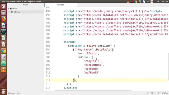169x95 pixels.
Task: Click the horizontal editor scrollbar
Action: (x=93, y=91)
